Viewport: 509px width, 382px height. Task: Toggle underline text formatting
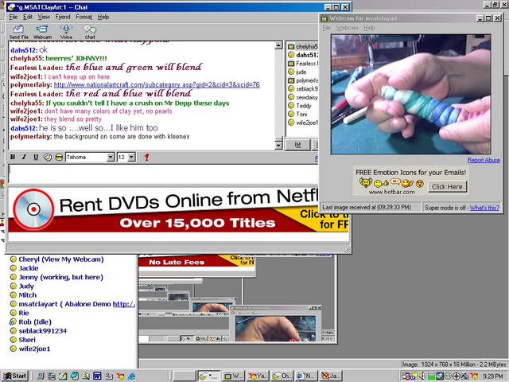(36, 158)
